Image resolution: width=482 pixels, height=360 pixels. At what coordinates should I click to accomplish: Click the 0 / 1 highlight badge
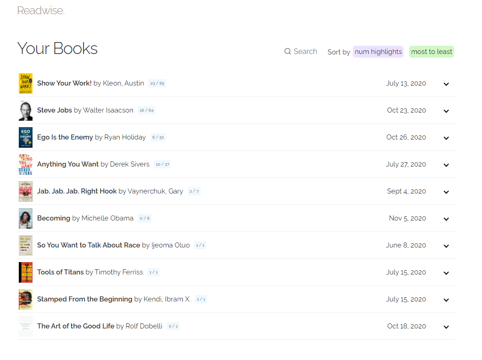[x=173, y=327]
